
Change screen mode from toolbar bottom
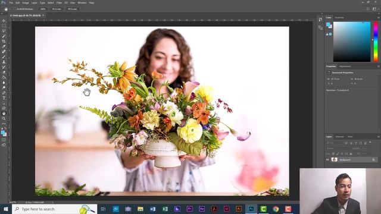4,145
